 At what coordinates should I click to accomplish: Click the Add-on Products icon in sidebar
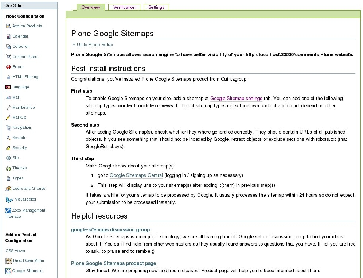(x=8, y=26)
